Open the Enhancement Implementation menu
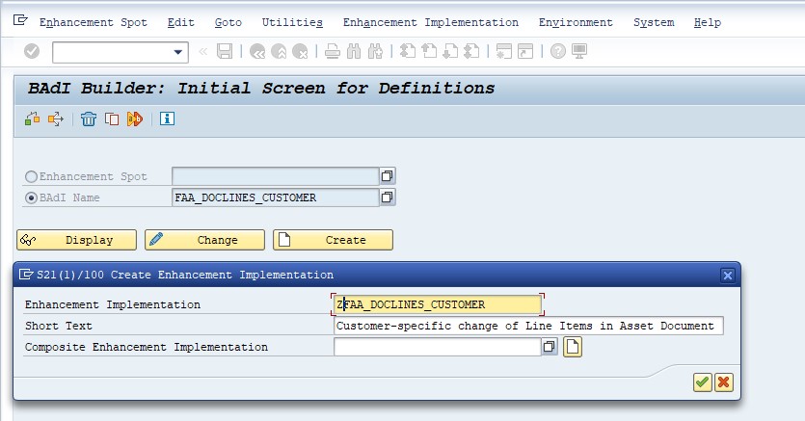This screenshot has width=805, height=421. point(431,22)
